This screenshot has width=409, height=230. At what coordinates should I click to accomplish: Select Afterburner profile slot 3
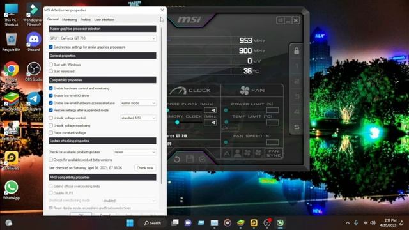pyautogui.click(x=297, y=96)
